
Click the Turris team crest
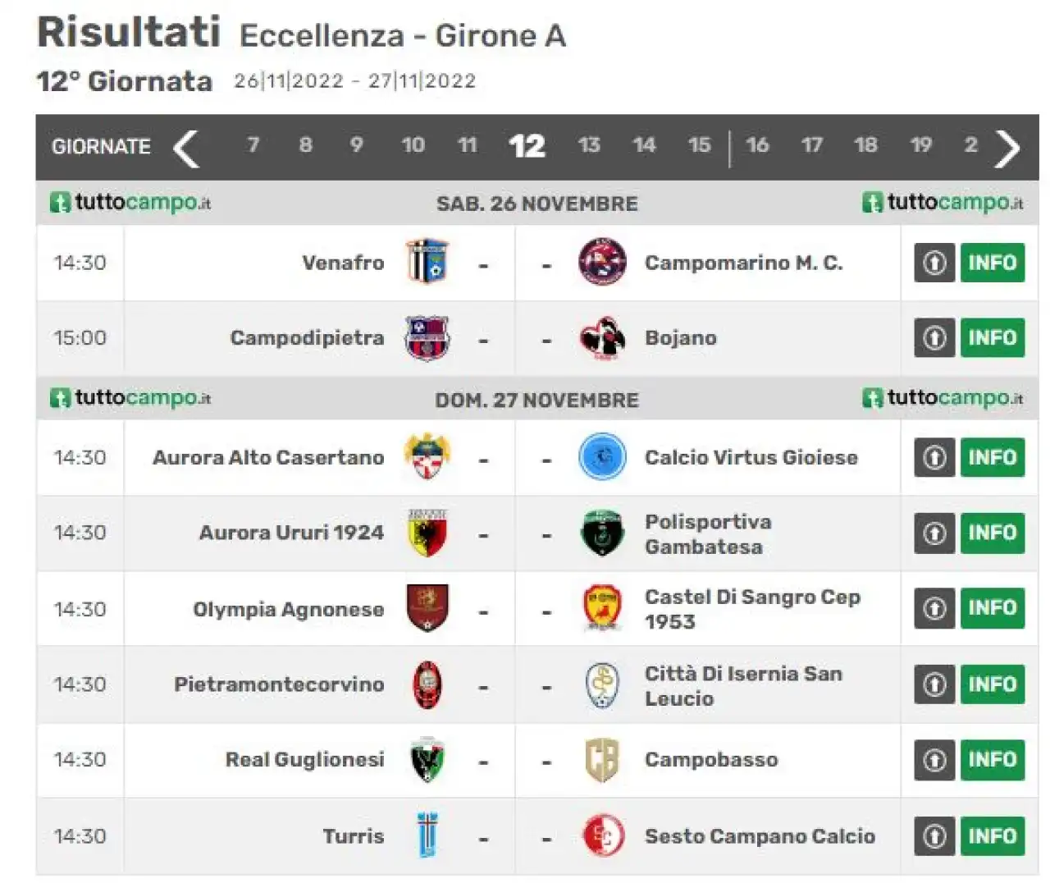[427, 835]
